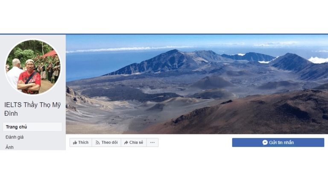Image resolution: width=328 pixels, height=184 pixels.
Task: Like the page with the Thích button
Action: tap(81, 143)
